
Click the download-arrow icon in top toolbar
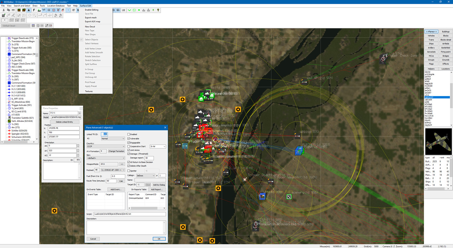[x=29, y=10]
